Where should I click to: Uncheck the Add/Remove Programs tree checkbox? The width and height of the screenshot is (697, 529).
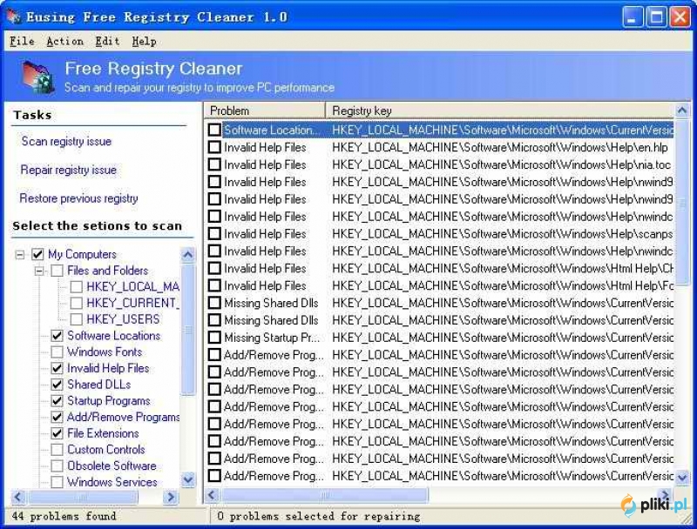(57, 417)
